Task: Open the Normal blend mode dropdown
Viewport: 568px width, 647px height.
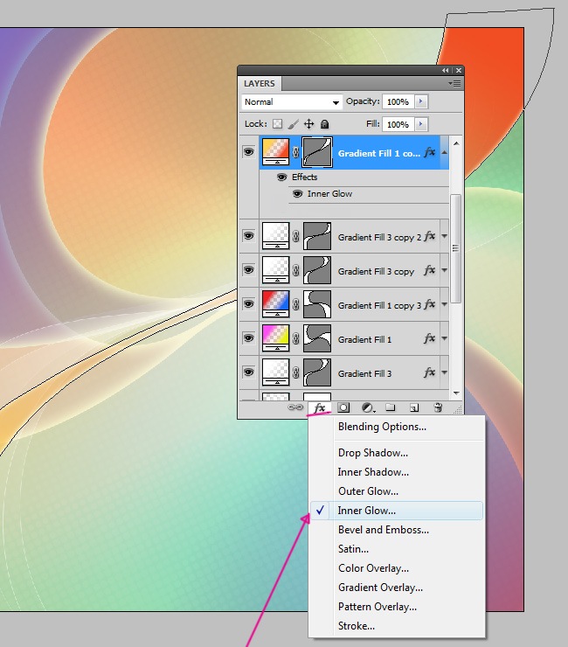Action: click(x=292, y=102)
